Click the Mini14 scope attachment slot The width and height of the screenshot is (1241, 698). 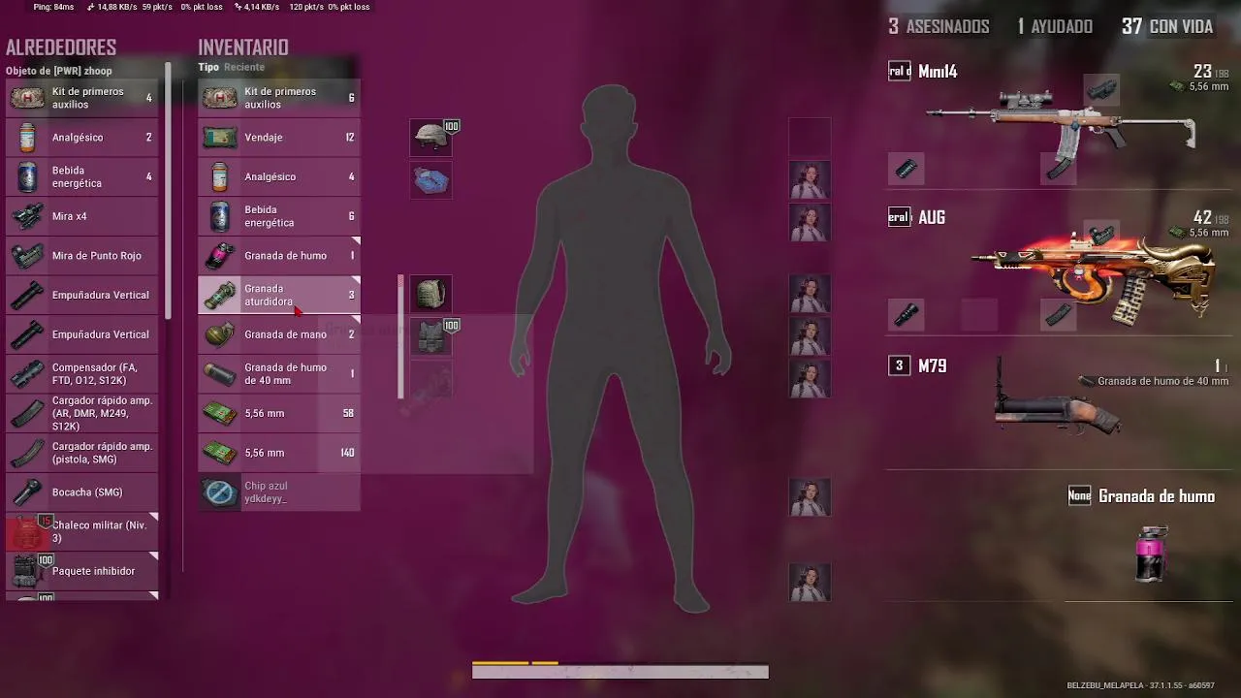click(x=1101, y=90)
